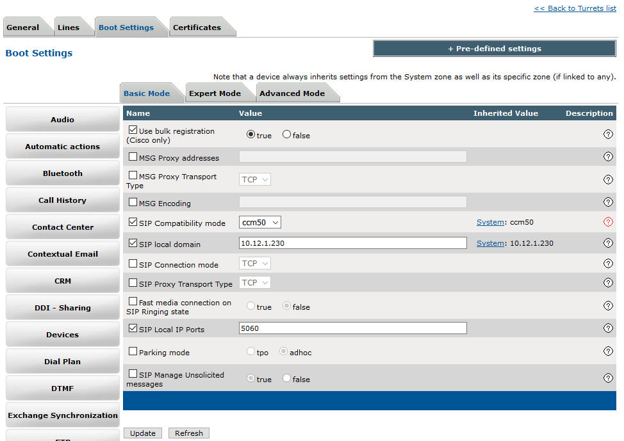Open System link for SIP local domain

click(490, 243)
